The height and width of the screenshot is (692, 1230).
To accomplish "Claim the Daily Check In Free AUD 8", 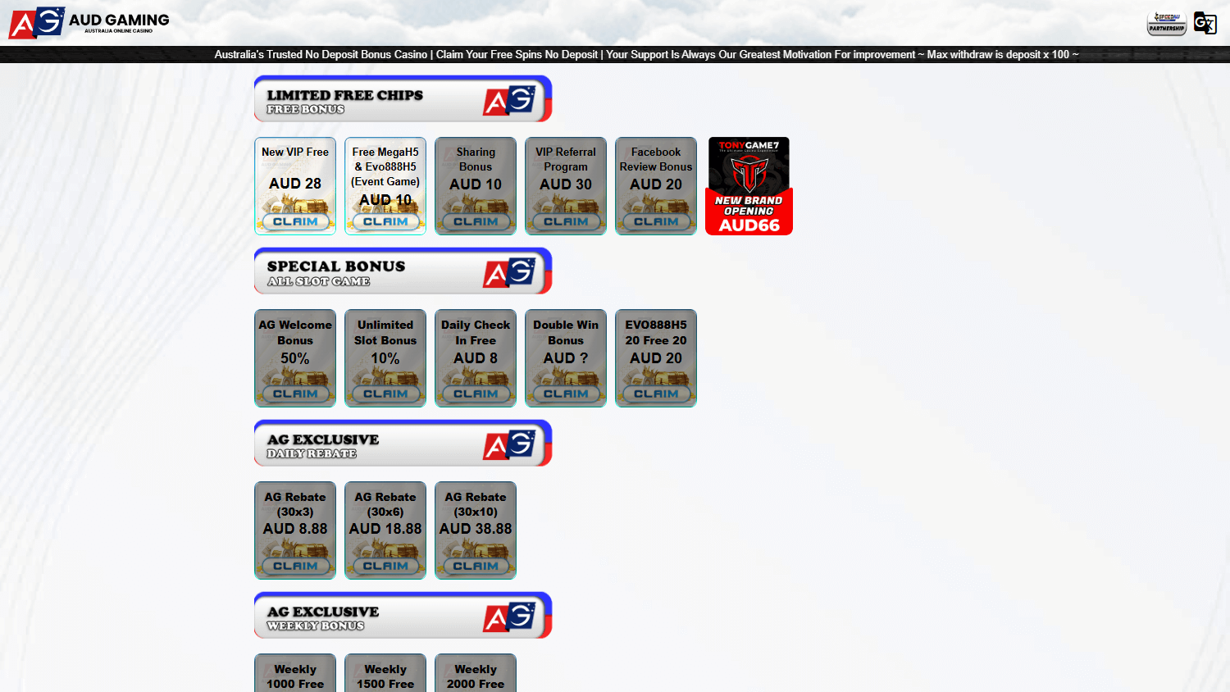I will point(475,394).
